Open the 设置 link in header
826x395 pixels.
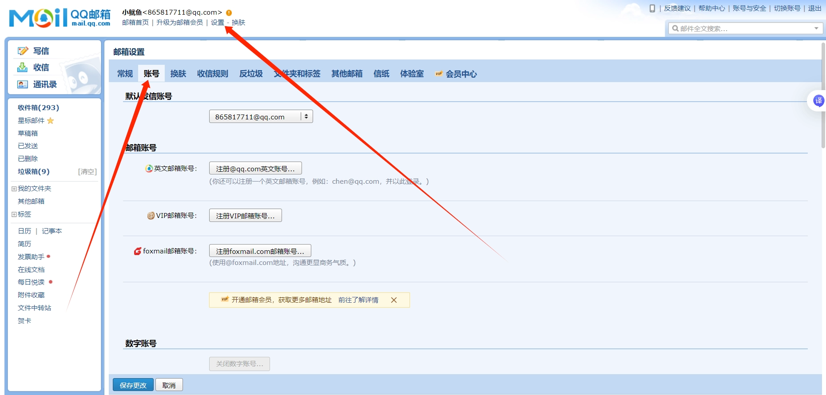pyautogui.click(x=218, y=23)
